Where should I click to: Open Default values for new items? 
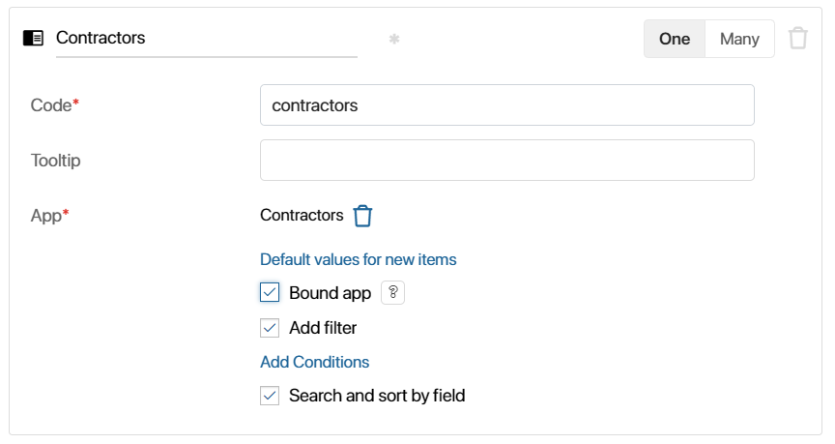click(358, 259)
